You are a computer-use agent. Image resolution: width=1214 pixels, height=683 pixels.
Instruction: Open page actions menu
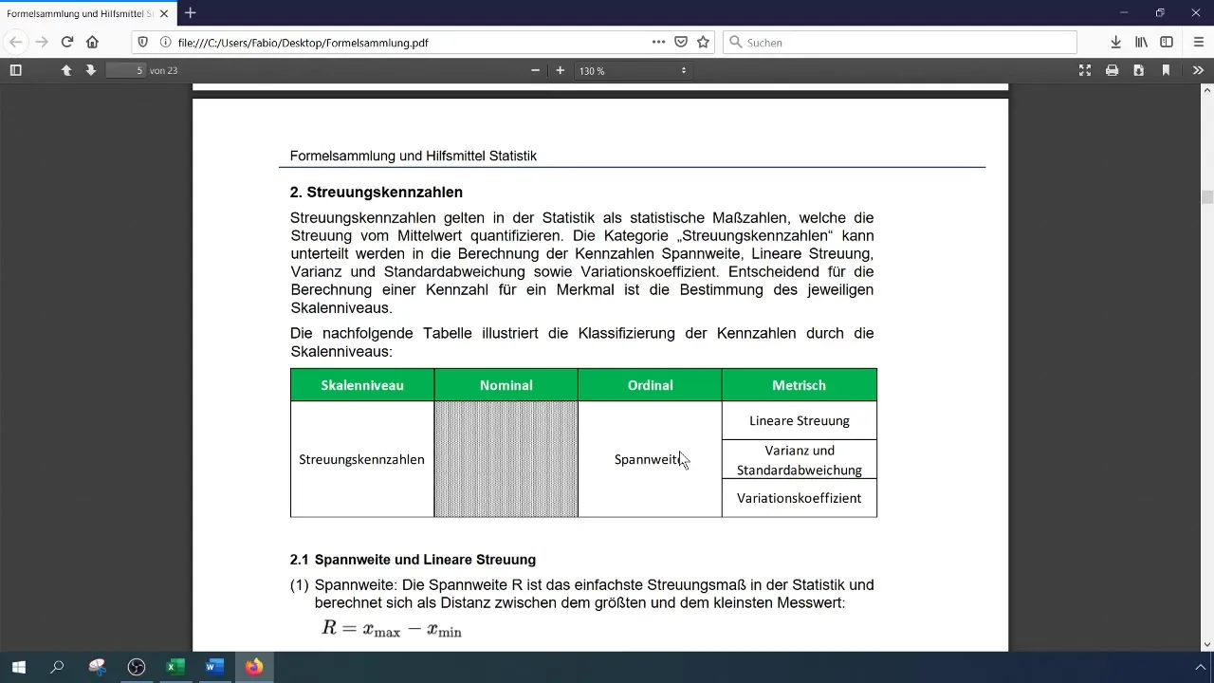click(658, 42)
